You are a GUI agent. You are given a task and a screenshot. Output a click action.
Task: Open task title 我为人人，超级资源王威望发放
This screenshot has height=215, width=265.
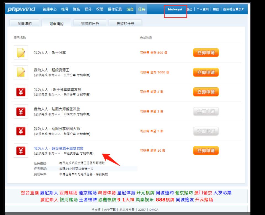pyautogui.click(x=58, y=148)
